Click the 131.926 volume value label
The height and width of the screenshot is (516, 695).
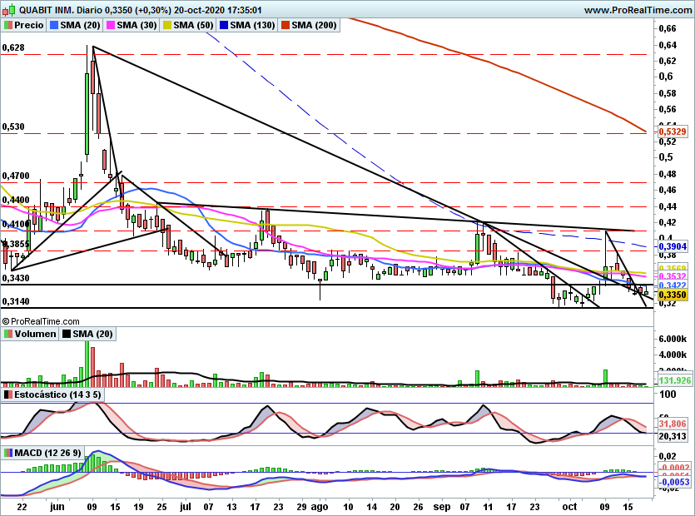(x=674, y=380)
